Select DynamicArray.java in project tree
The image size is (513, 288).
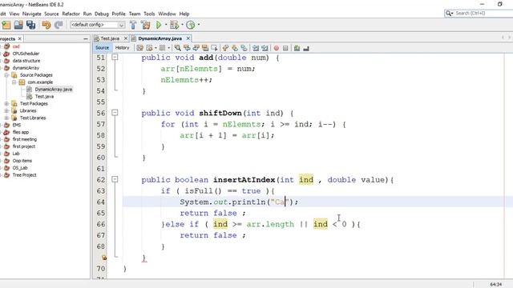pyautogui.click(x=54, y=90)
